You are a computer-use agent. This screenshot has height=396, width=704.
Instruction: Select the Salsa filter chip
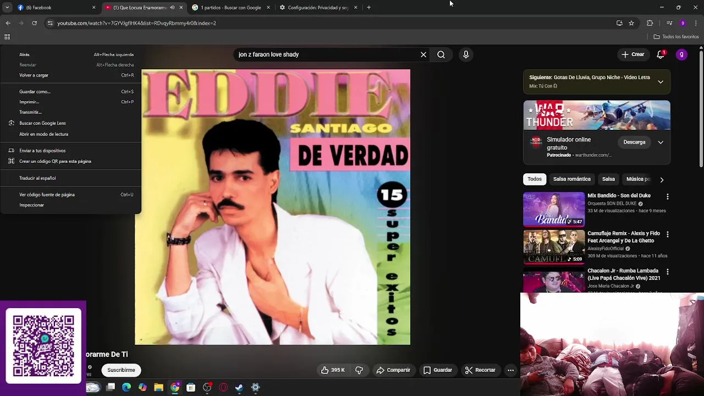[x=608, y=179]
